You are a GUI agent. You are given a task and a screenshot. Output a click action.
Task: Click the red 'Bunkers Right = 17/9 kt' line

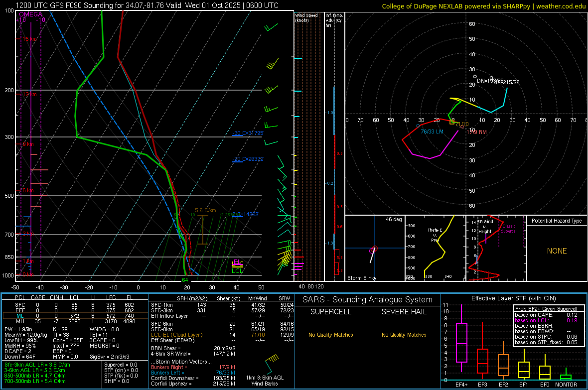coord(193,368)
